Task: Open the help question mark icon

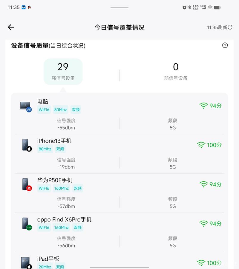Action: (225, 45)
